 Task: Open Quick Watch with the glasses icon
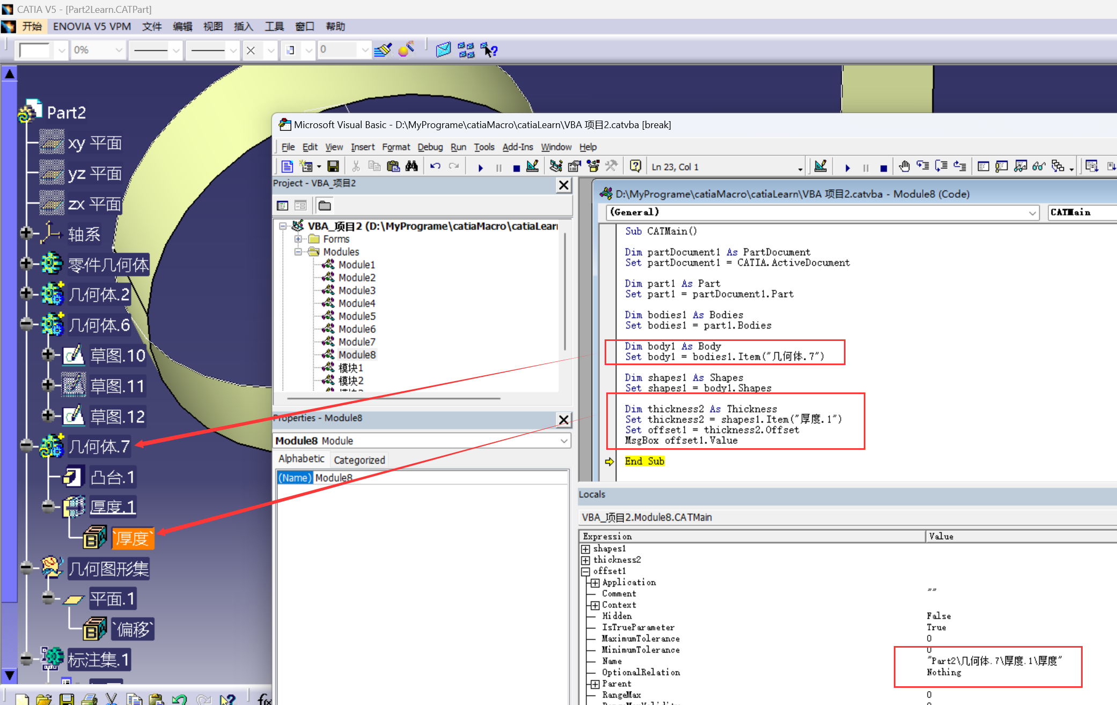1039,167
